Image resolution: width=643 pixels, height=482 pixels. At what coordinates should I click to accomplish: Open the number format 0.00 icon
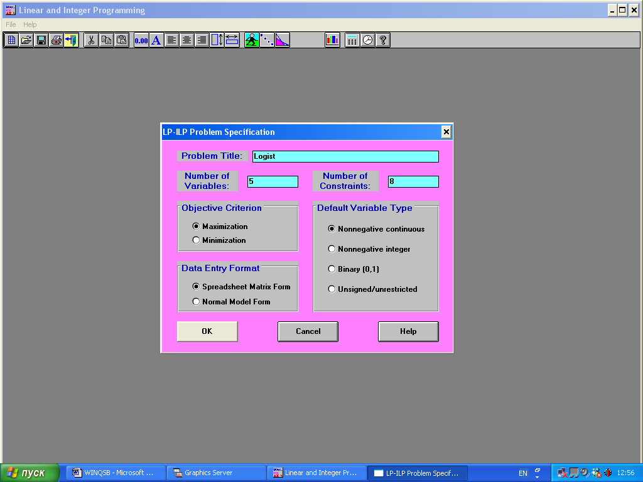(141, 40)
